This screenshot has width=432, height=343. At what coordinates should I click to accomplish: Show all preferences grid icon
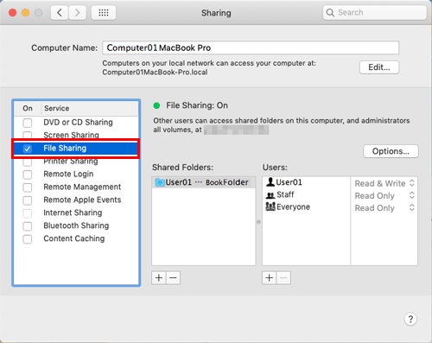(x=104, y=13)
